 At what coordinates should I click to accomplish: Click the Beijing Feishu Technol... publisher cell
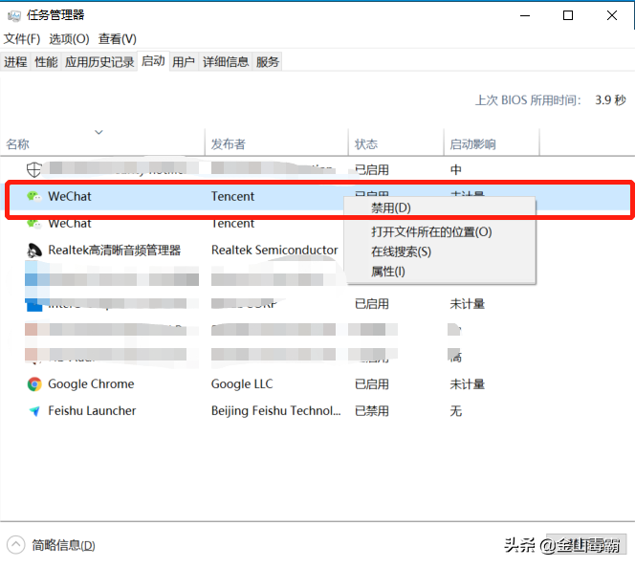pos(275,411)
